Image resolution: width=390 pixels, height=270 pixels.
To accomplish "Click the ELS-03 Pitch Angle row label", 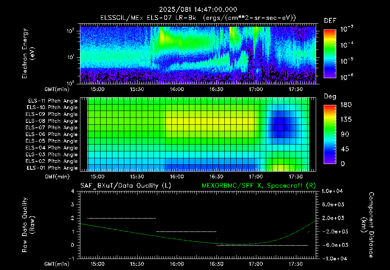I will point(52,155).
